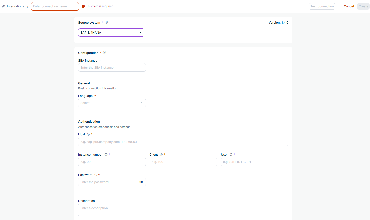Open the SAP S/4HANA source system dropdown
The image size is (370, 220).
[x=111, y=33]
